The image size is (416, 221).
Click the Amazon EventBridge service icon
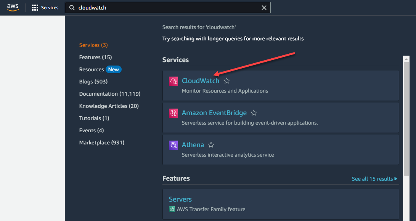[173, 113]
